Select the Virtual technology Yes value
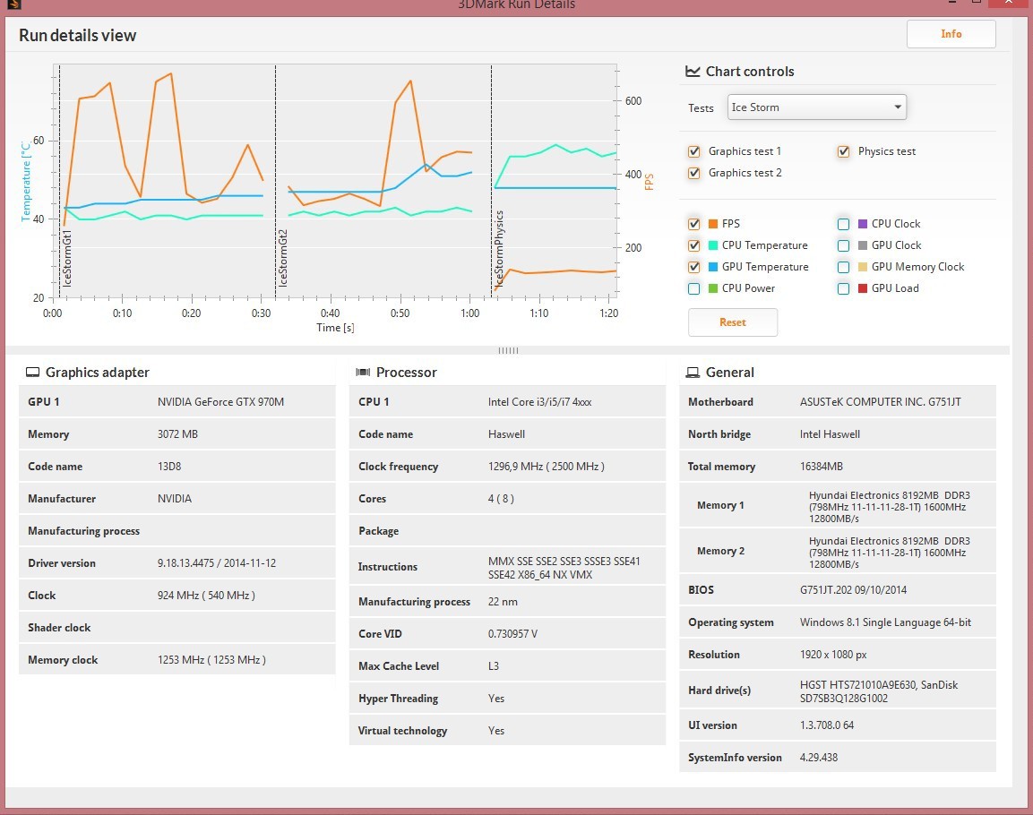The image size is (1033, 815). tap(496, 731)
